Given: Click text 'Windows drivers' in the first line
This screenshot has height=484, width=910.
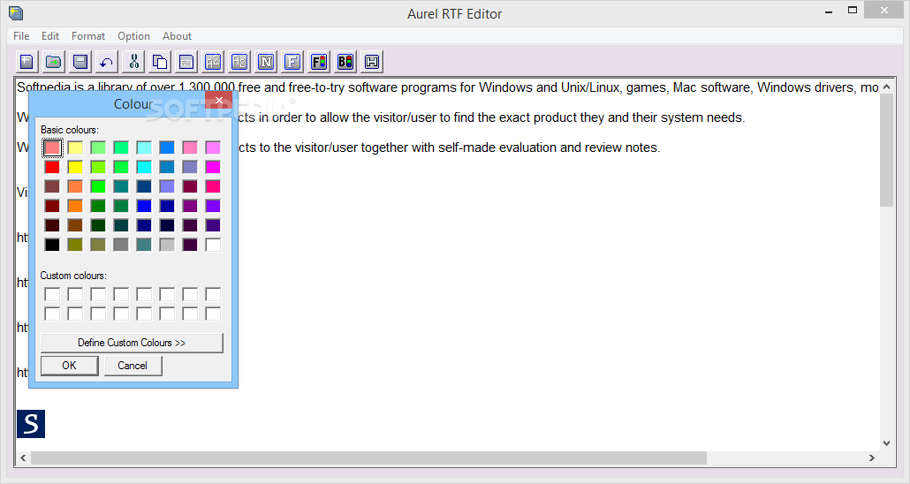Looking at the screenshot, I should [x=806, y=87].
